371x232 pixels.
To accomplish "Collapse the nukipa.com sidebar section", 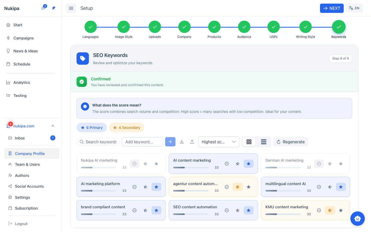I will click(x=53, y=126).
